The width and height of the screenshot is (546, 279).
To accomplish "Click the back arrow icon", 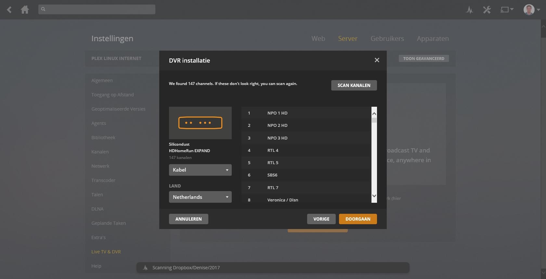I will click(9, 10).
